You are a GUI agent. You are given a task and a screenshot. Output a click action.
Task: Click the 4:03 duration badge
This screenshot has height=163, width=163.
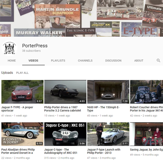tap(82, 101)
